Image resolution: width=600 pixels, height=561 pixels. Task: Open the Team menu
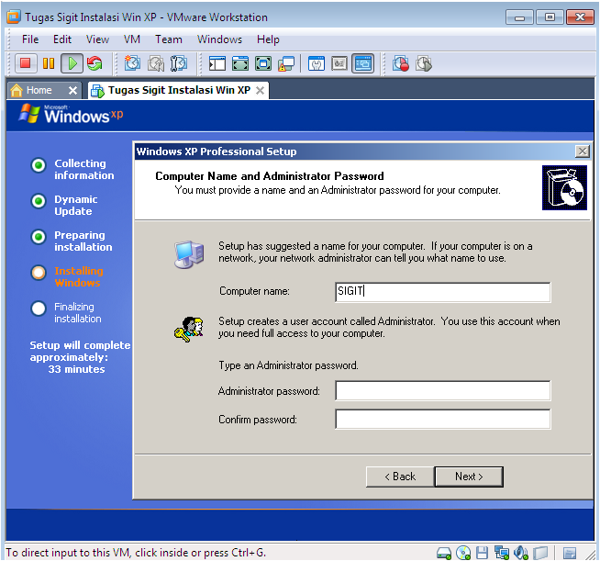coord(169,39)
